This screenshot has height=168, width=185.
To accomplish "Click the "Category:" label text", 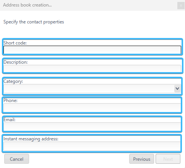I will 13,81.
